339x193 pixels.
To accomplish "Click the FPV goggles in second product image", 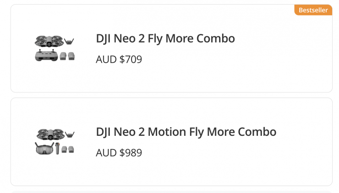I will pos(44,149).
